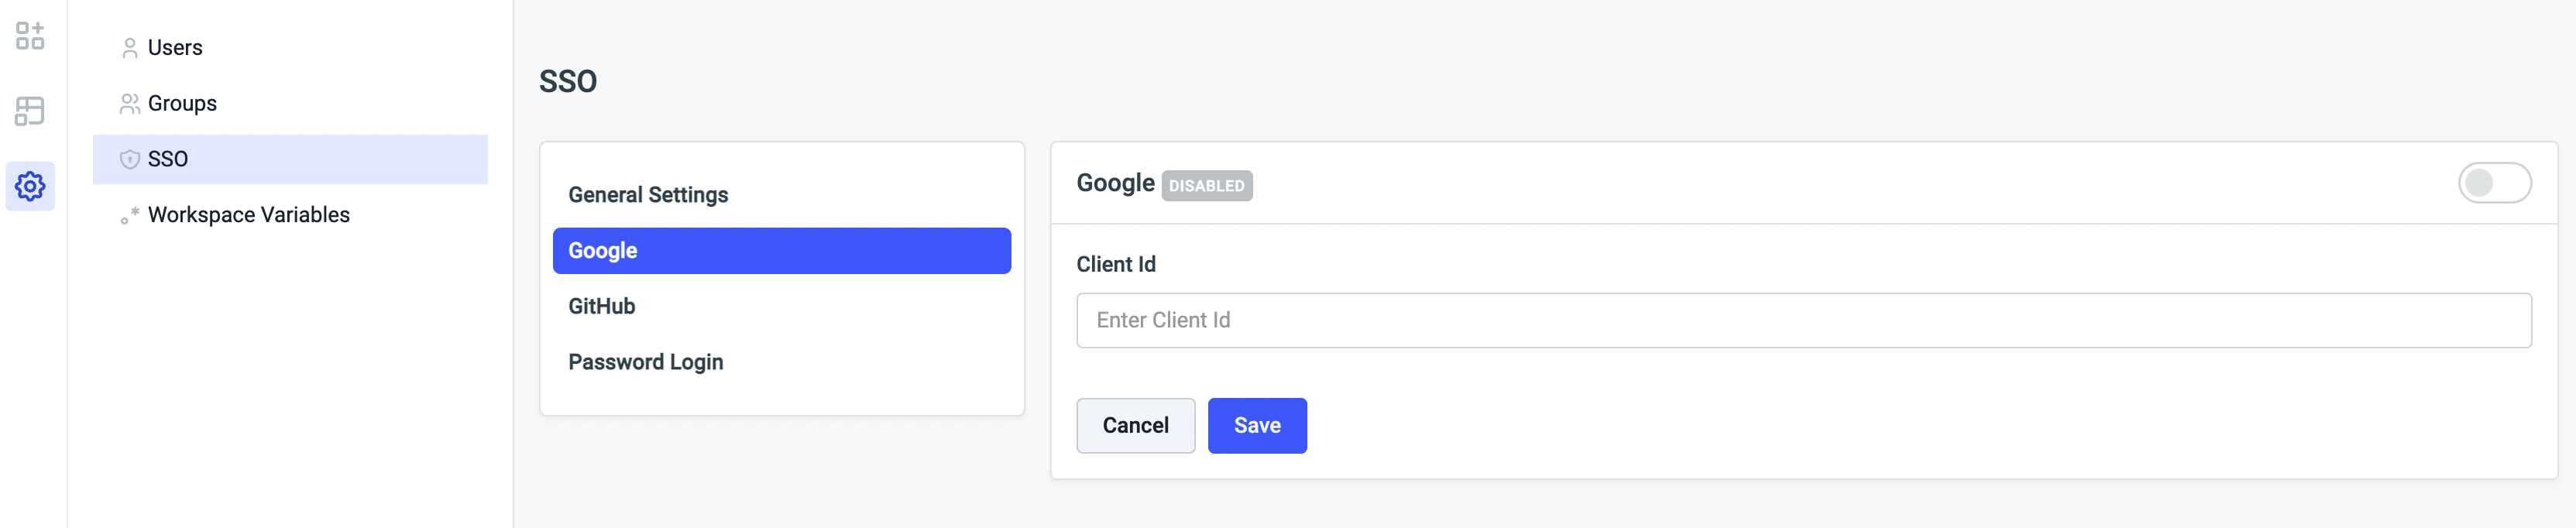This screenshot has height=528, width=2576.
Task: Click the Client Id field label
Action: [x=1116, y=265]
